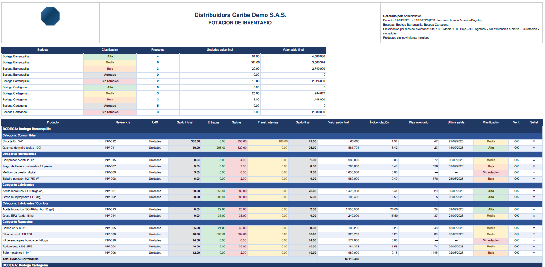545x267 pixels.
Task: Click reference INV-012 in detail table
Action: pos(110,141)
